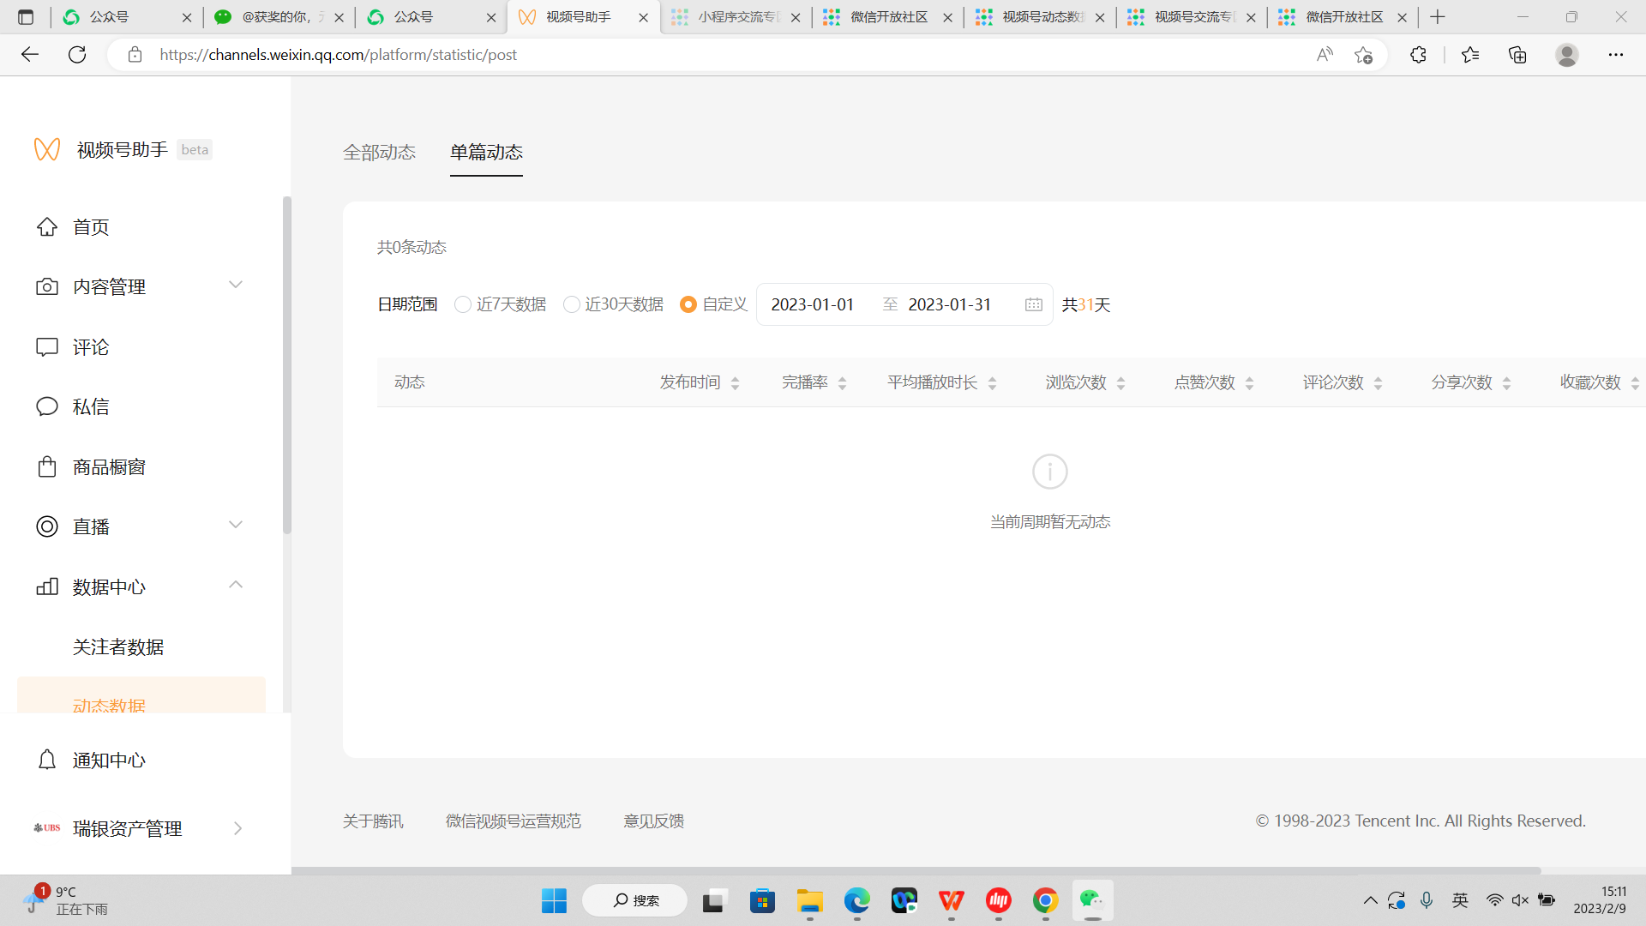Refresh the page with reload icon

tap(77, 55)
